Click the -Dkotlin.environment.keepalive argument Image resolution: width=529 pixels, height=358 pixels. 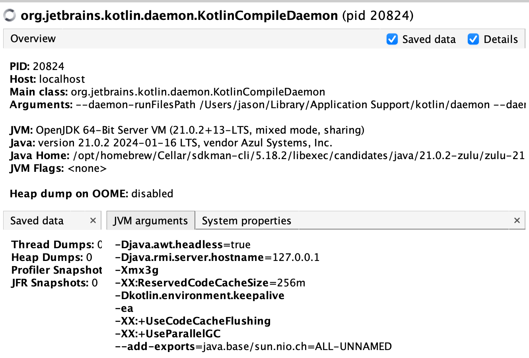200,296
